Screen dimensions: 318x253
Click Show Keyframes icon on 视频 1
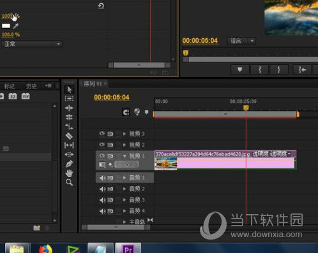(x=110, y=164)
